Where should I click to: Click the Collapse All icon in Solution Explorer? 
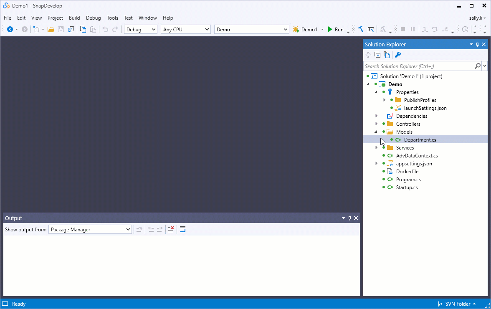point(377,55)
